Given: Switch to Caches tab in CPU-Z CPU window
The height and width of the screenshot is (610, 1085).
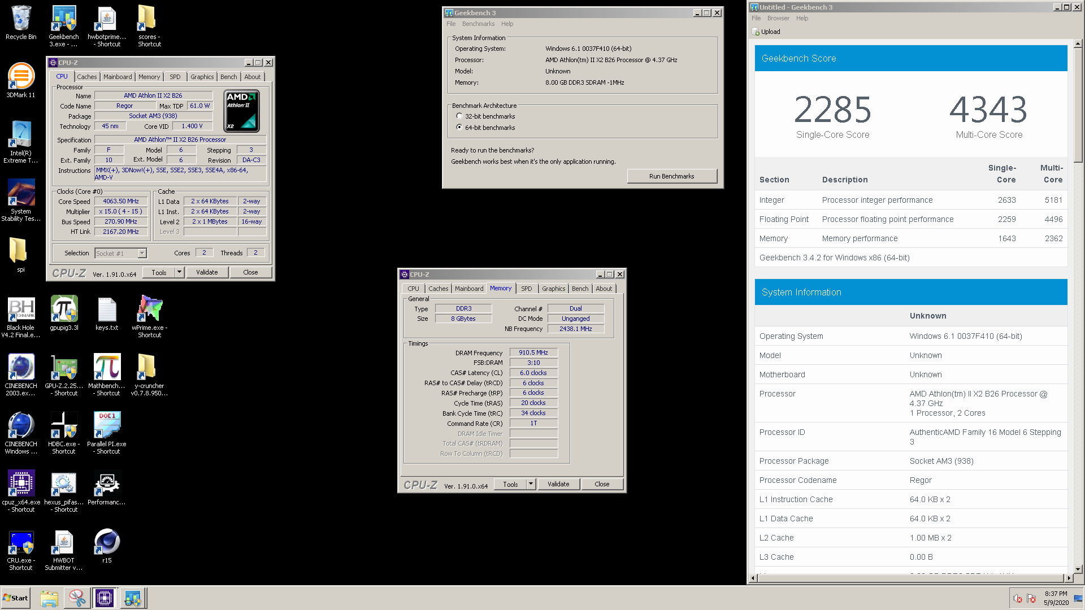Looking at the screenshot, I should point(87,77).
